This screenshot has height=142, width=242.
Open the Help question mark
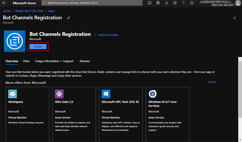[183, 3]
